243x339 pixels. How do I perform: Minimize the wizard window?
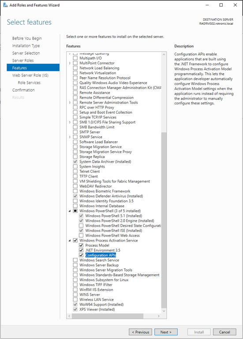(x=207, y=5)
